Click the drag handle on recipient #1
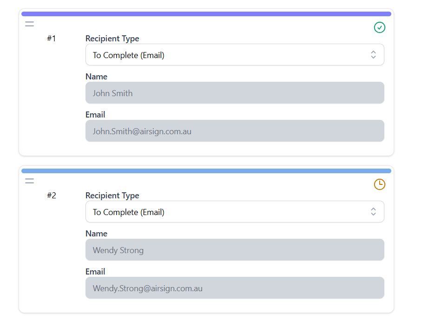This screenshot has width=435, height=320. [30, 24]
